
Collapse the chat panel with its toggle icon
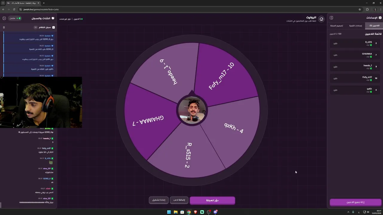[4, 18]
